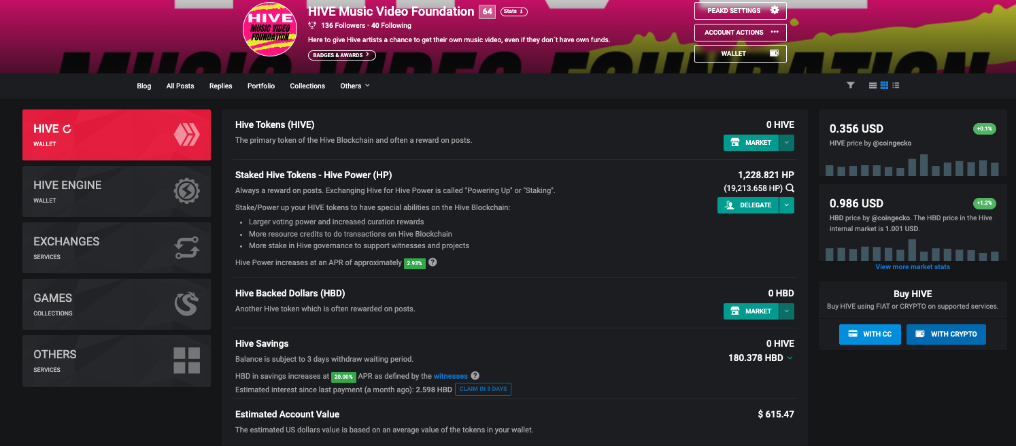Click the 2.598 HBD estimated interest value
This screenshot has height=446, width=1016.
(434, 390)
